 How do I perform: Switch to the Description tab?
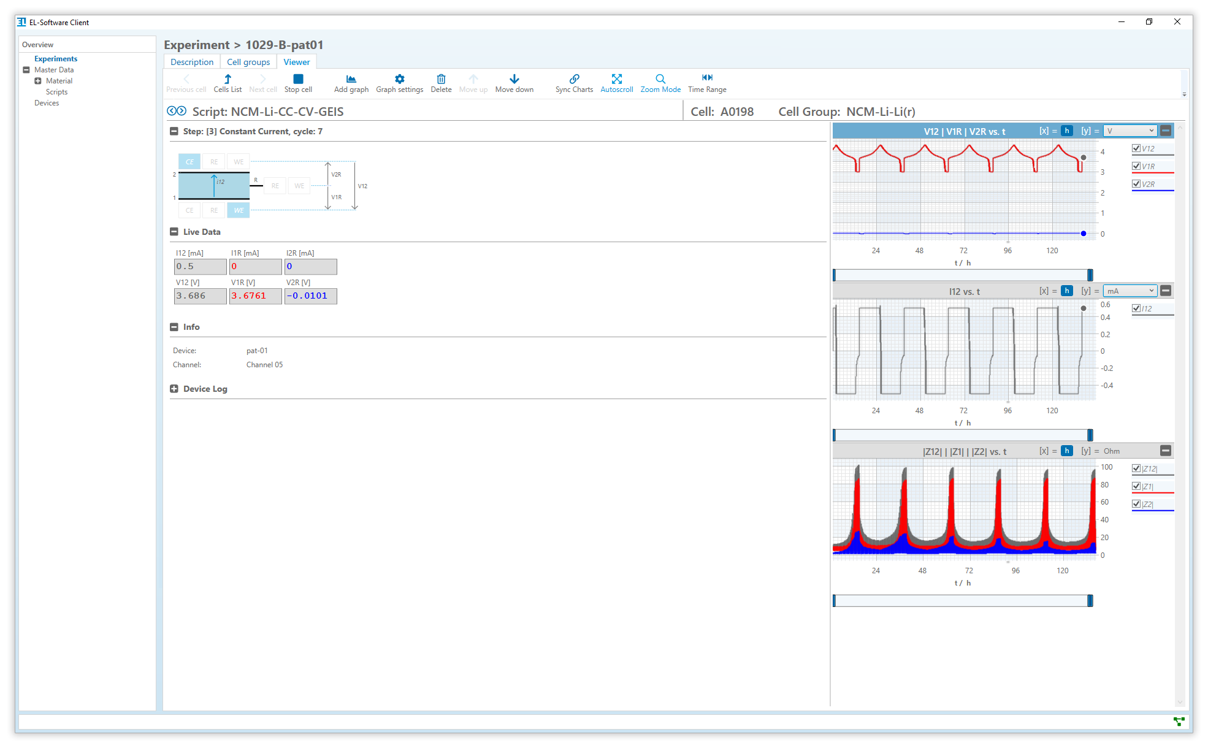coord(192,62)
